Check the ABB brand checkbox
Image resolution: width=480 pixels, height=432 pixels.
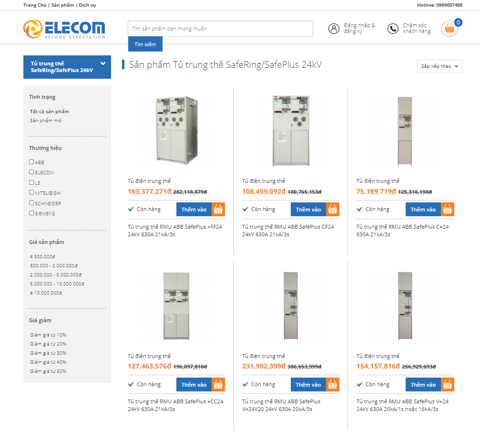(x=32, y=162)
